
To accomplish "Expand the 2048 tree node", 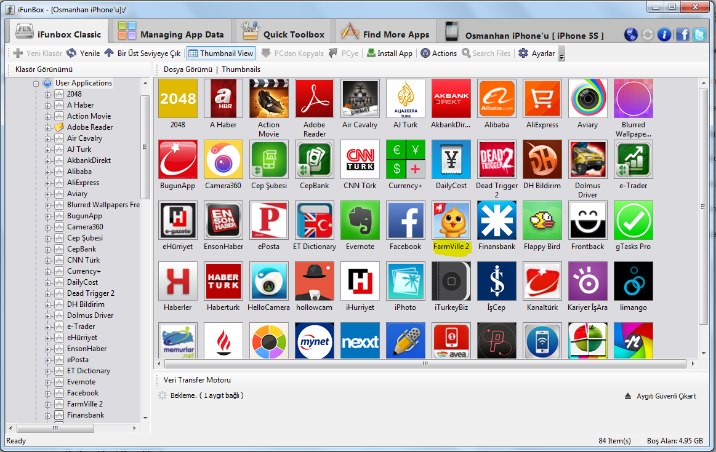I will [47, 95].
